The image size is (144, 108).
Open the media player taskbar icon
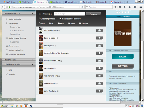(21, 106)
